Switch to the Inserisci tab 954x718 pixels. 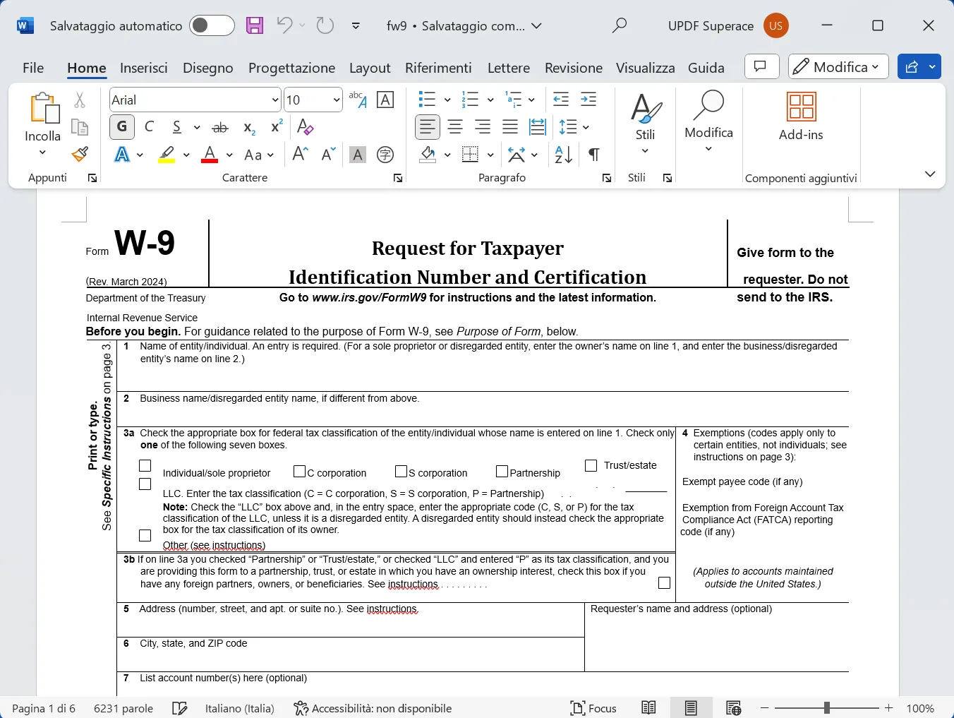tap(144, 68)
